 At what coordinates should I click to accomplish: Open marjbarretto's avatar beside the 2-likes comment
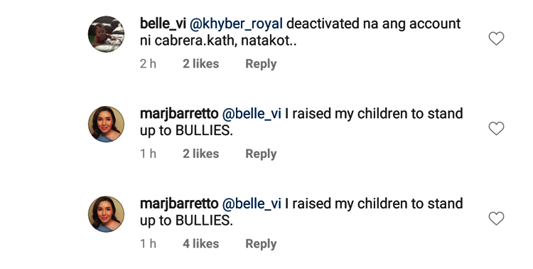[x=106, y=124]
